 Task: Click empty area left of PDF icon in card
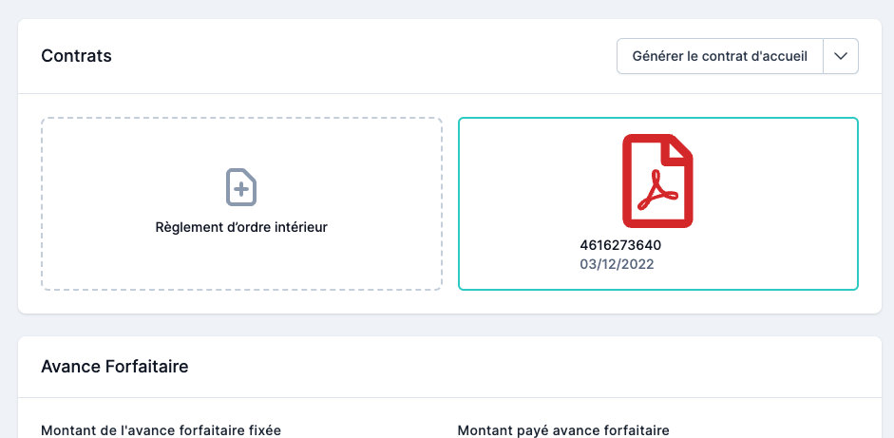point(532,181)
